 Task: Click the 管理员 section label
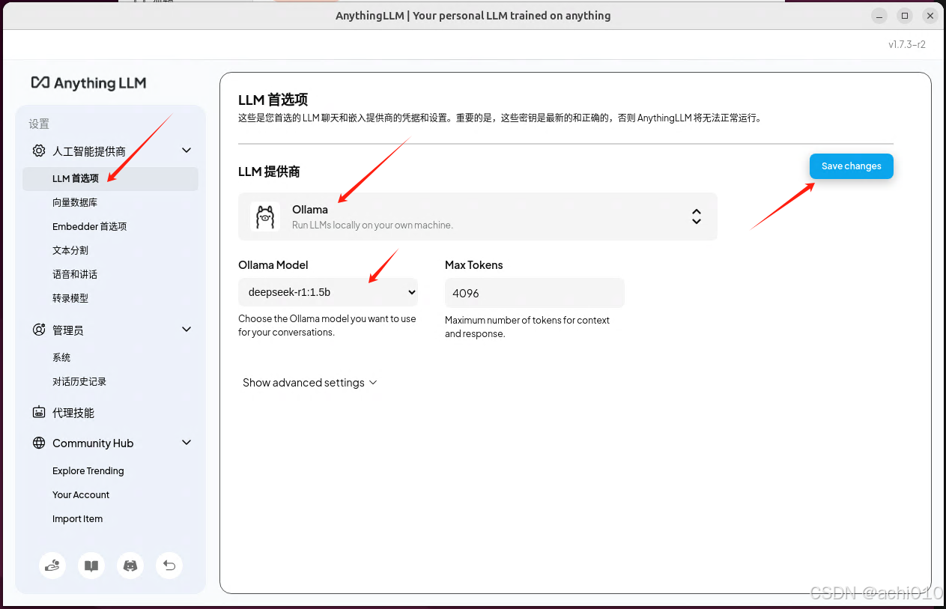click(x=68, y=330)
